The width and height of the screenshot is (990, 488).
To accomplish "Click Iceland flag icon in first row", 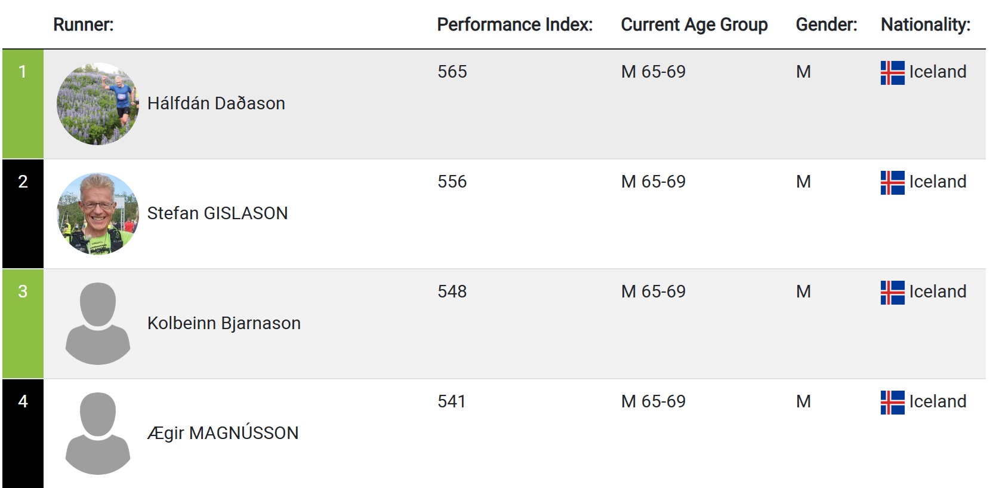I will tap(892, 73).
